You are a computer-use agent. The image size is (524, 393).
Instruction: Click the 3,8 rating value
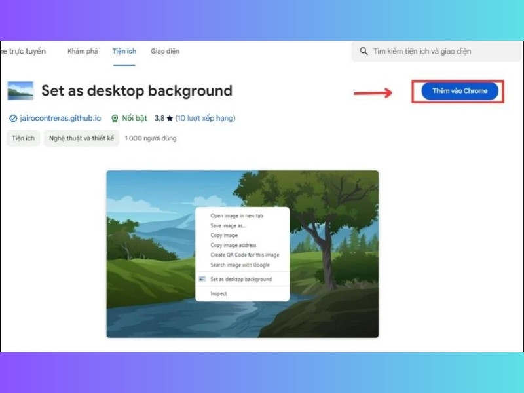click(159, 118)
